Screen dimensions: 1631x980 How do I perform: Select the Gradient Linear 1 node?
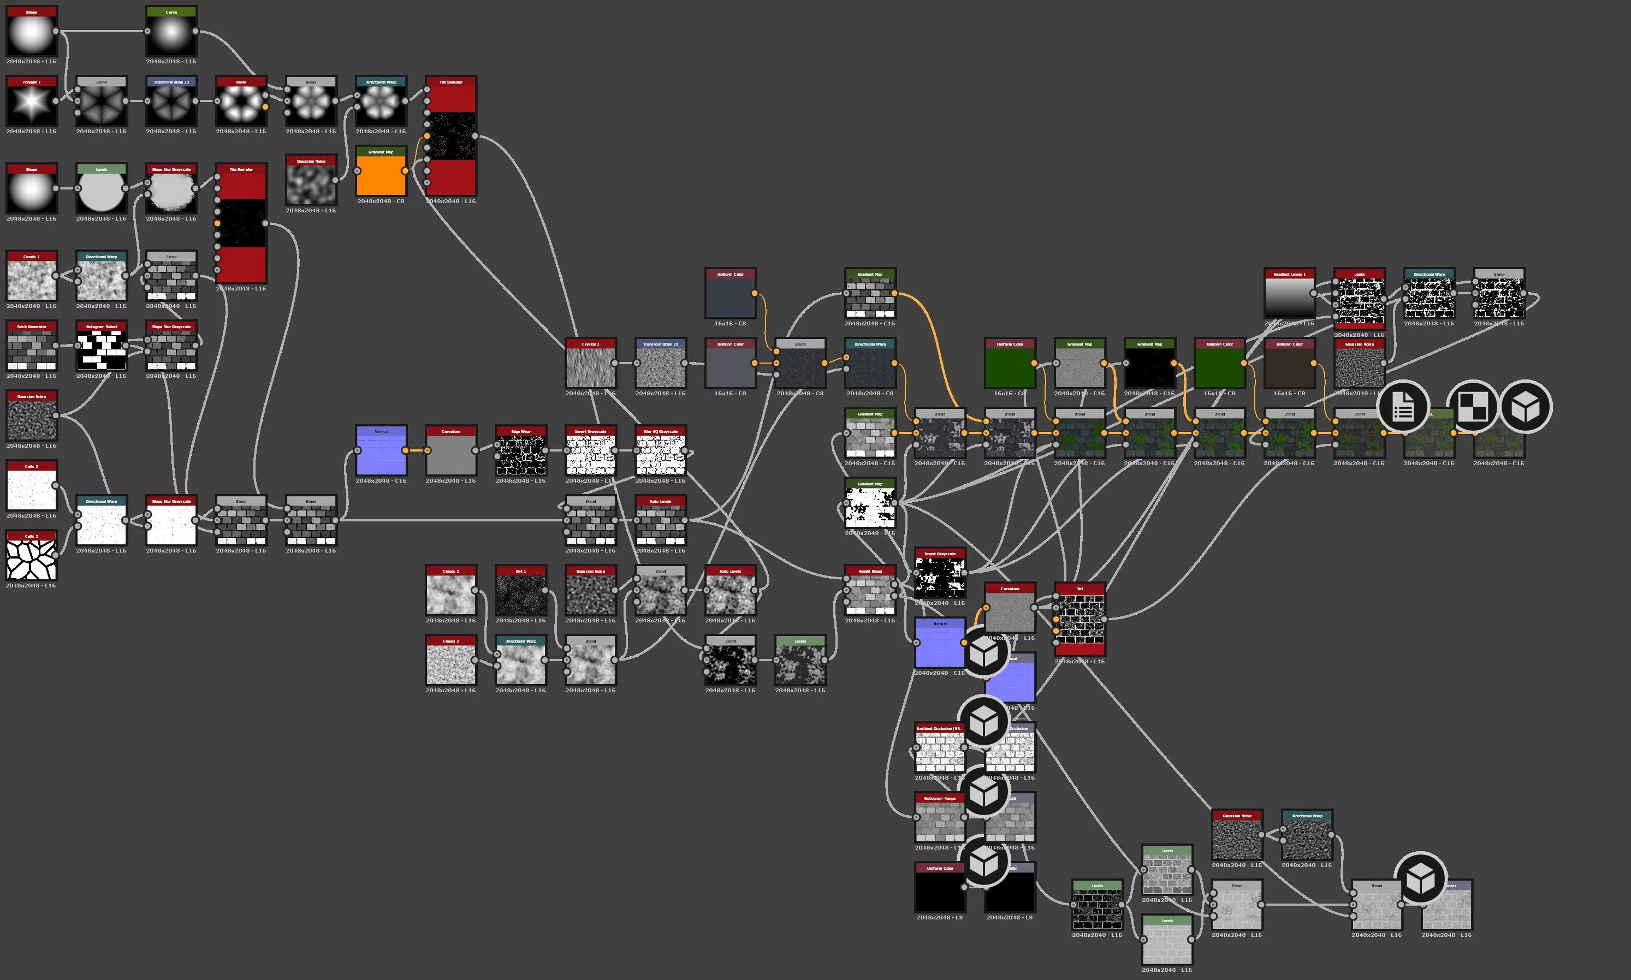point(1289,297)
